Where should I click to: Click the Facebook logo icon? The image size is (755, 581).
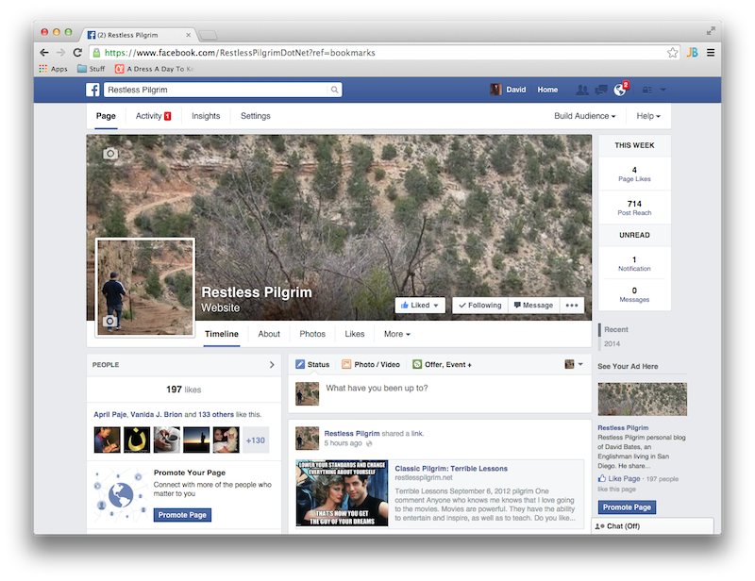tap(92, 90)
